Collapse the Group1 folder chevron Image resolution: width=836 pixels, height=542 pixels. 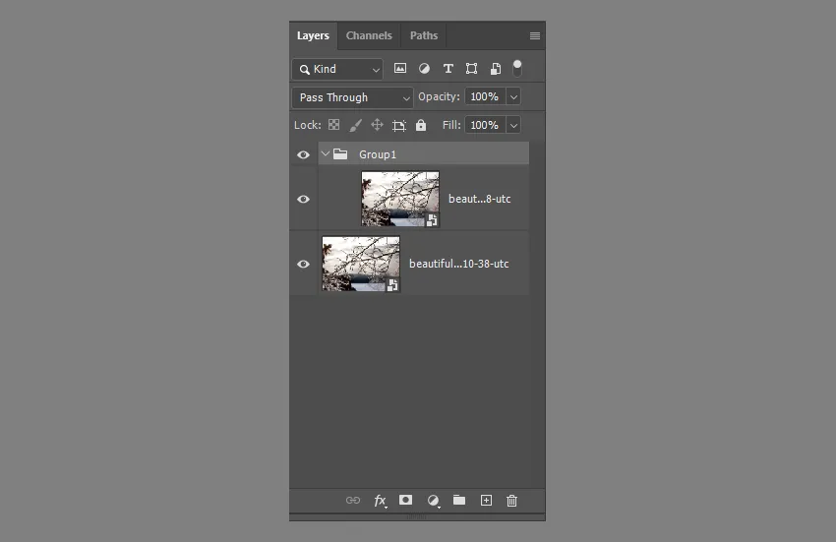click(326, 154)
